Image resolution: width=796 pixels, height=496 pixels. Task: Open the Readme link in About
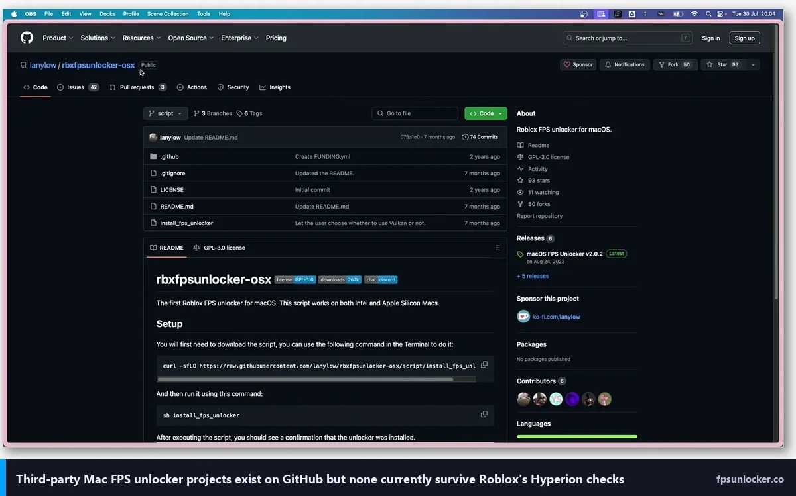pyautogui.click(x=533, y=145)
